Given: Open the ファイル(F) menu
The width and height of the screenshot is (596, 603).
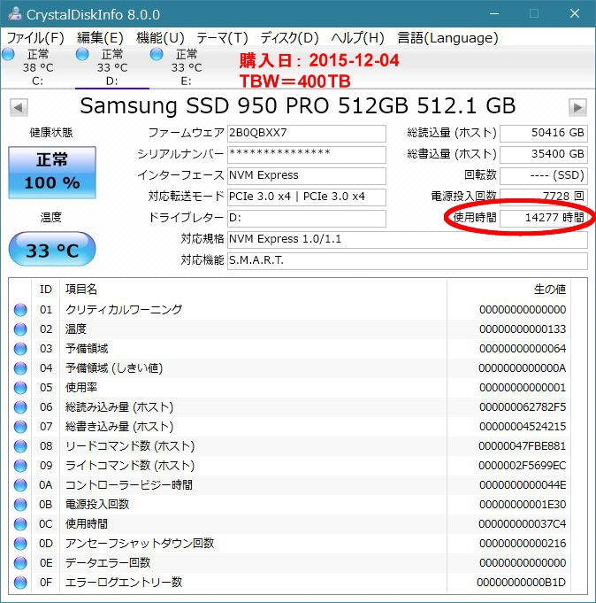Looking at the screenshot, I should (x=35, y=38).
